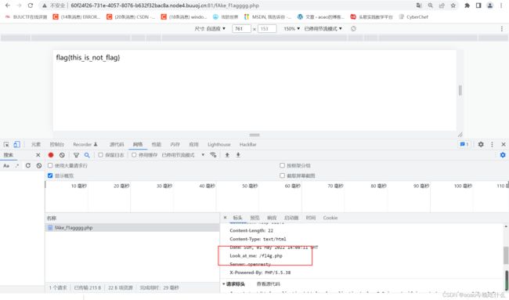This screenshot has width=509, height=300.
Task: Open the Chrome three-dot menu
Action: [x=501, y=5]
